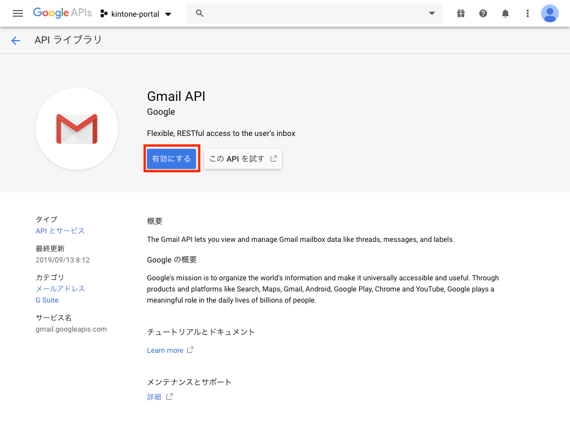Open the API とサービス link
570x428 pixels.
(60, 231)
